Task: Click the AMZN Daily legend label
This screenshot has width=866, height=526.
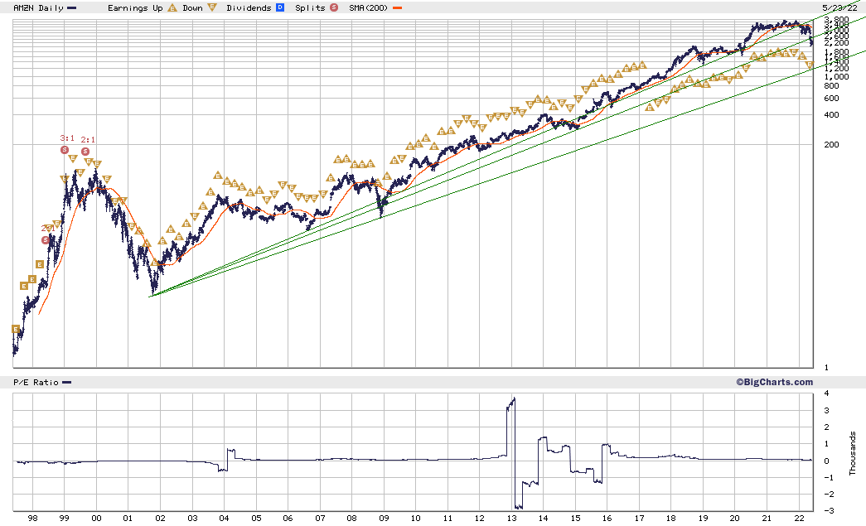Action: click(x=39, y=7)
